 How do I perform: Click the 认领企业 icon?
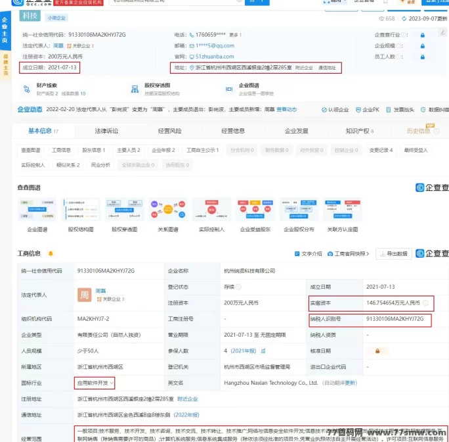click(324, 110)
